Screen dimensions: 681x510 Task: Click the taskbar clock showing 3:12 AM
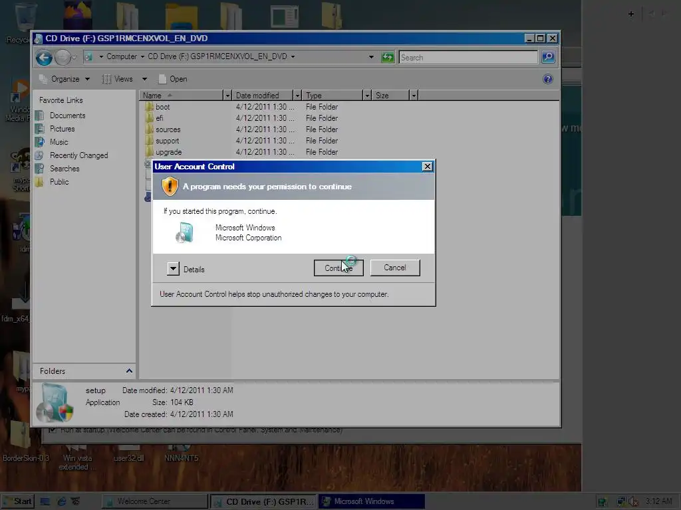658,501
